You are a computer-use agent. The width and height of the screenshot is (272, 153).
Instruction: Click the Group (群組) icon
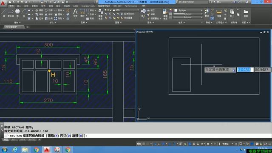[207, 13]
